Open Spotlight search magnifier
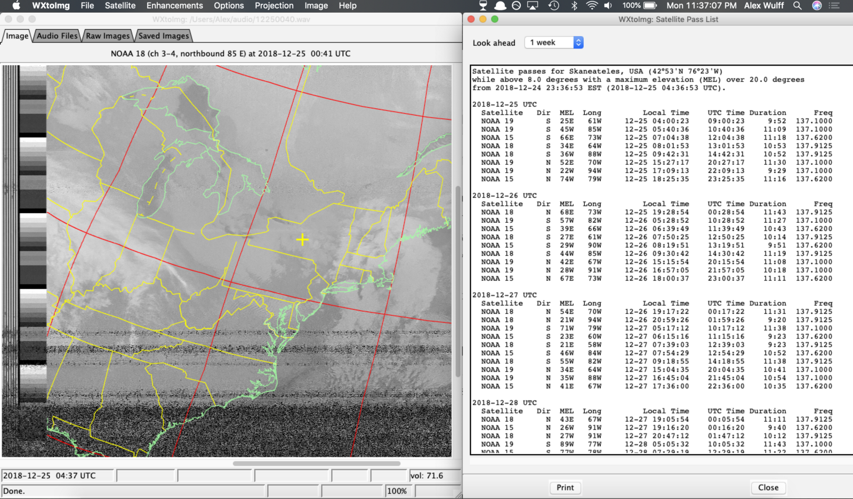 point(797,5)
